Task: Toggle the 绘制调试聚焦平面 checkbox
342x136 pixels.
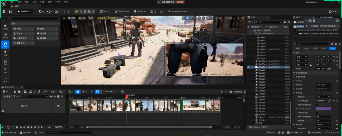Action: (317, 104)
